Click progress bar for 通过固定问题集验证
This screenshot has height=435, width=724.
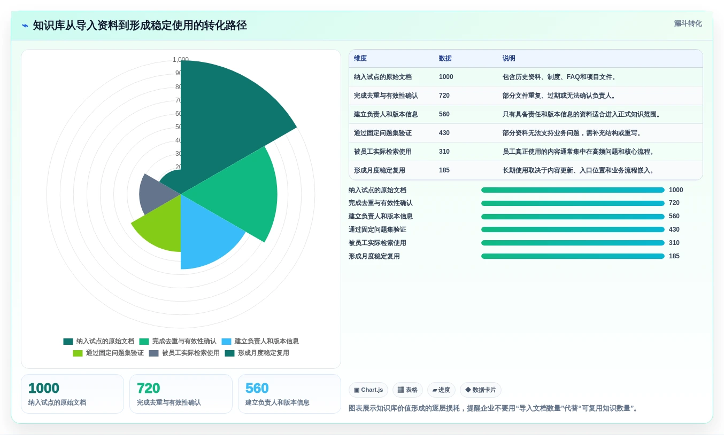(x=573, y=230)
